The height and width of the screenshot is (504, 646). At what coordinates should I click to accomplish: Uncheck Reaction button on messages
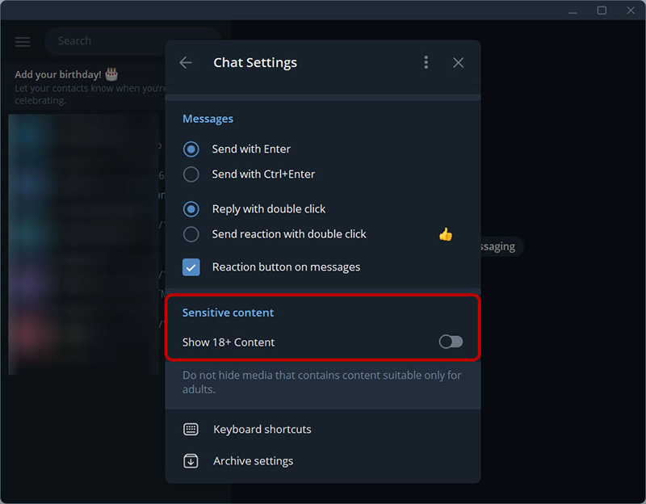coord(191,267)
